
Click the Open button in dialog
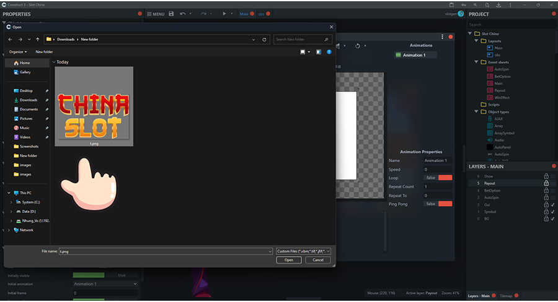[289, 260]
